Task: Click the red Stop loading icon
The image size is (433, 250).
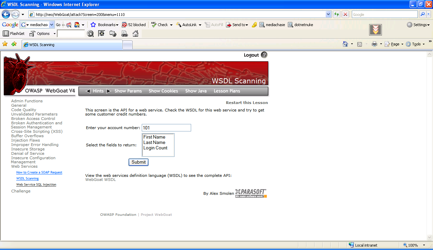Action: tap(345, 14)
